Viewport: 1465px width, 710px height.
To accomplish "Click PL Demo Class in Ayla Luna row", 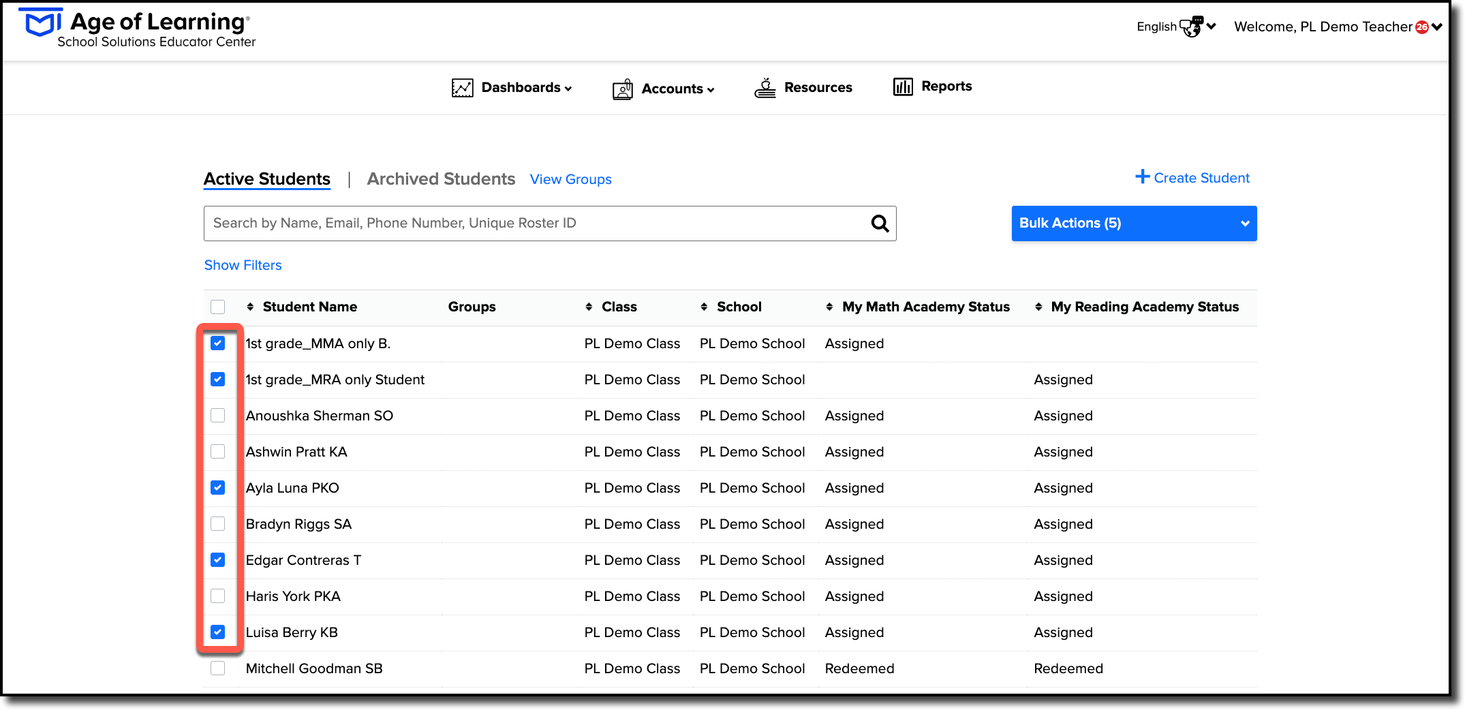I will (632, 488).
